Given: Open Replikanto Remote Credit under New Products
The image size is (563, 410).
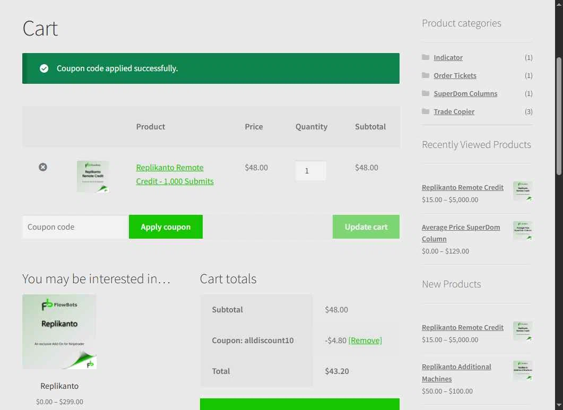Looking at the screenshot, I should point(463,327).
